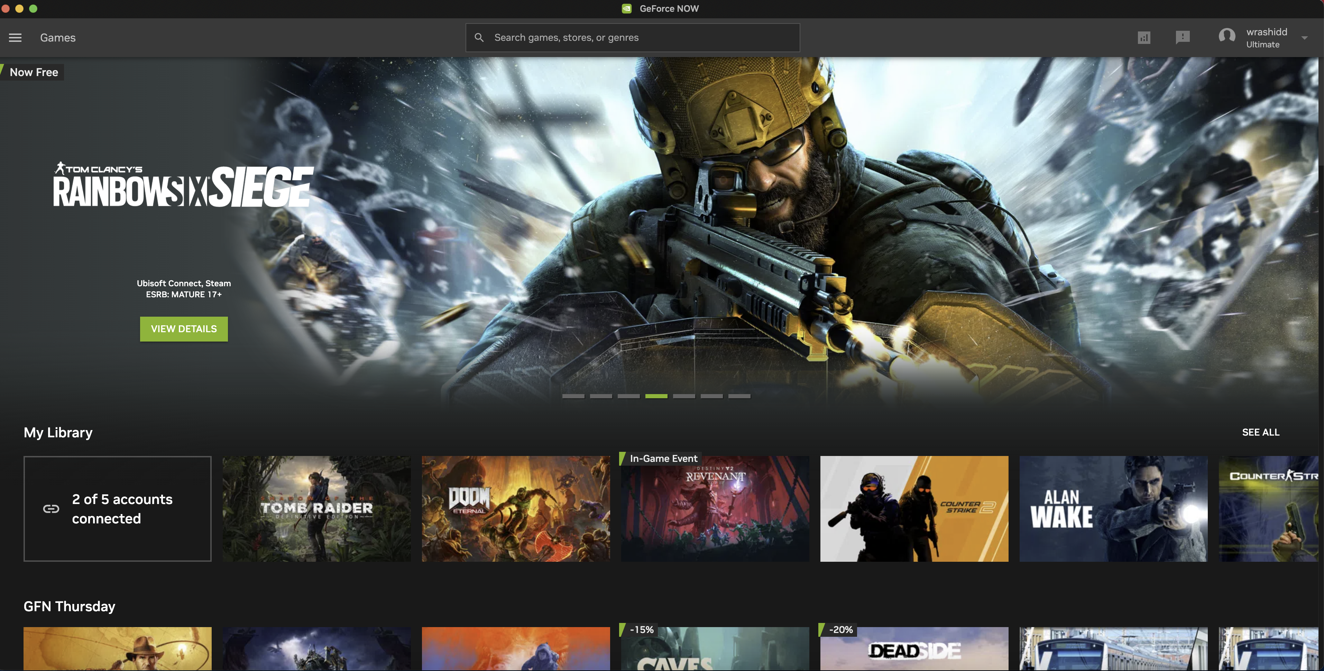Open the Alan Wake thumbnail in My Library
The width and height of the screenshot is (1324, 671).
1113,509
